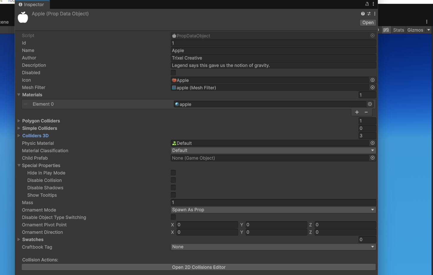Toggle the Scene view grid icon beside Stats
Viewport: 433px width, 275px height.
pyautogui.click(x=386, y=30)
